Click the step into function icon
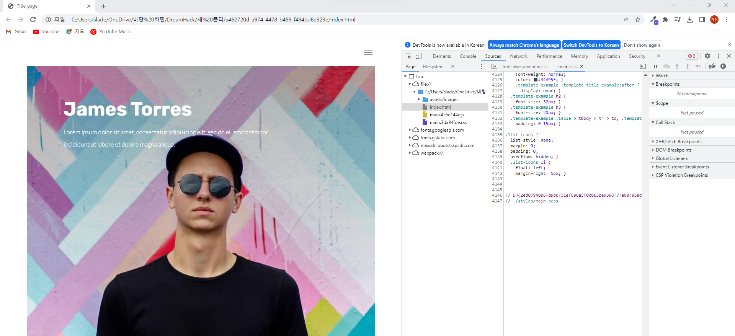735x336 pixels. pos(677,66)
